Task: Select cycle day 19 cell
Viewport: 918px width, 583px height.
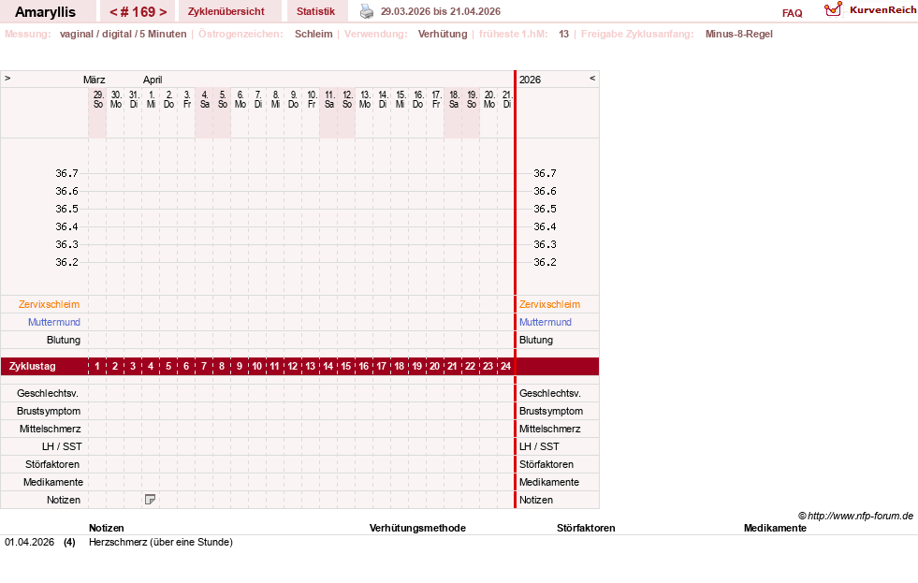Action: (x=416, y=366)
